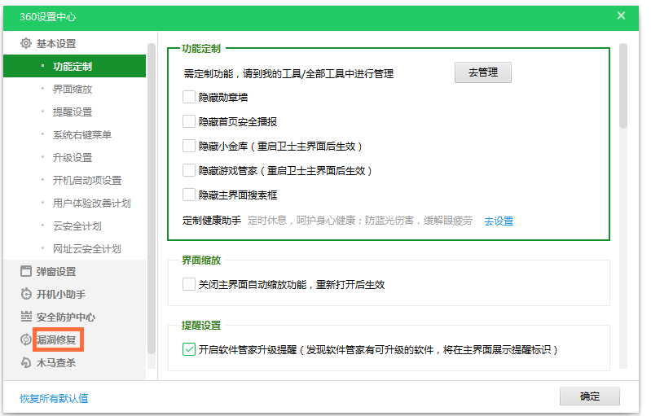Click the clock icon beside 开机小助手
The height and width of the screenshot is (416, 651).
click(26, 294)
